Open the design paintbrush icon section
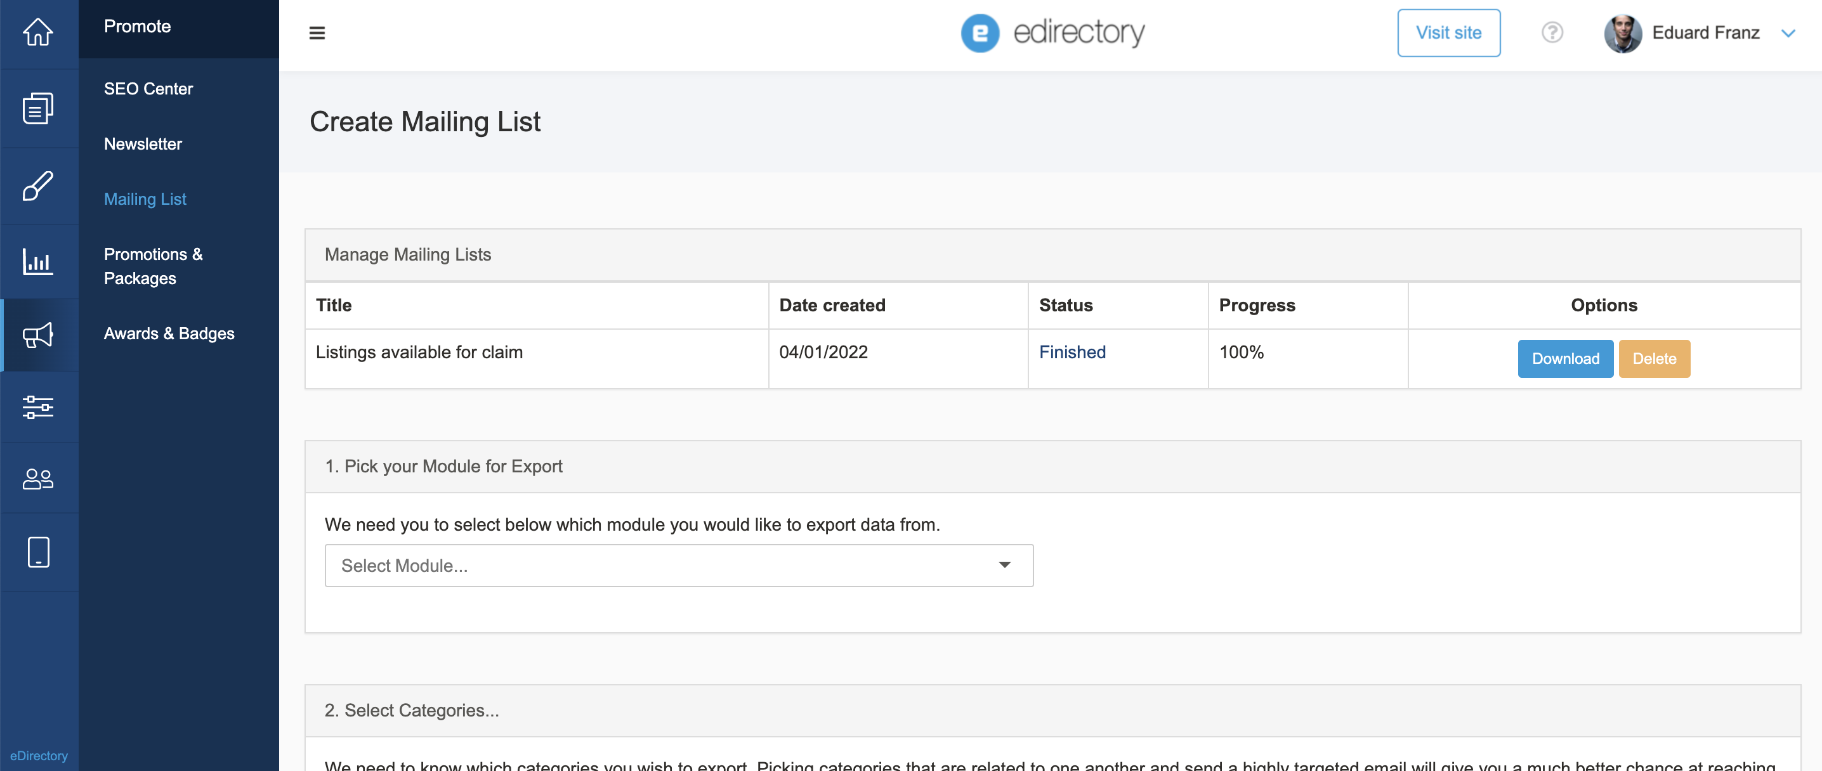This screenshot has height=771, width=1822. pos(38,186)
